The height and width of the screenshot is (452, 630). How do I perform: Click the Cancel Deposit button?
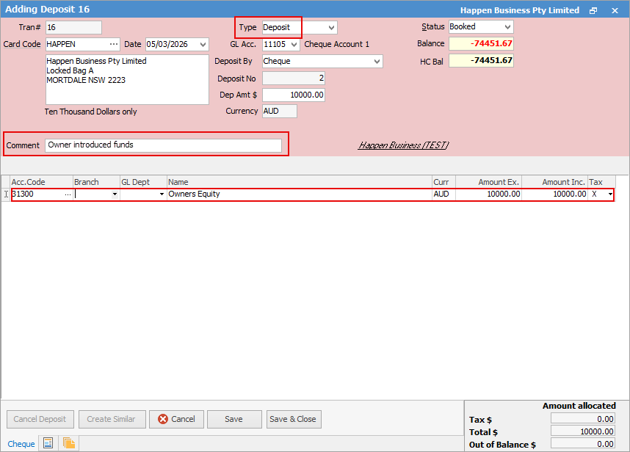(x=40, y=419)
